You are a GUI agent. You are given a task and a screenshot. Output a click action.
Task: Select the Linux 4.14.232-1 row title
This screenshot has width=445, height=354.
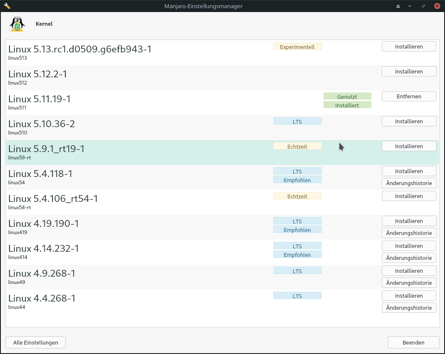(43, 248)
